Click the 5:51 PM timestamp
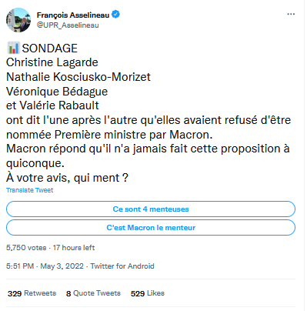The height and width of the screenshot is (311, 307). click(x=20, y=266)
